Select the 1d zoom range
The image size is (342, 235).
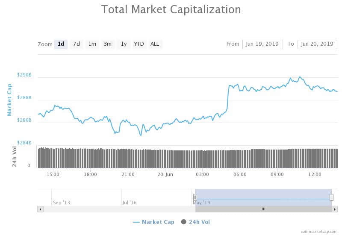click(x=61, y=44)
